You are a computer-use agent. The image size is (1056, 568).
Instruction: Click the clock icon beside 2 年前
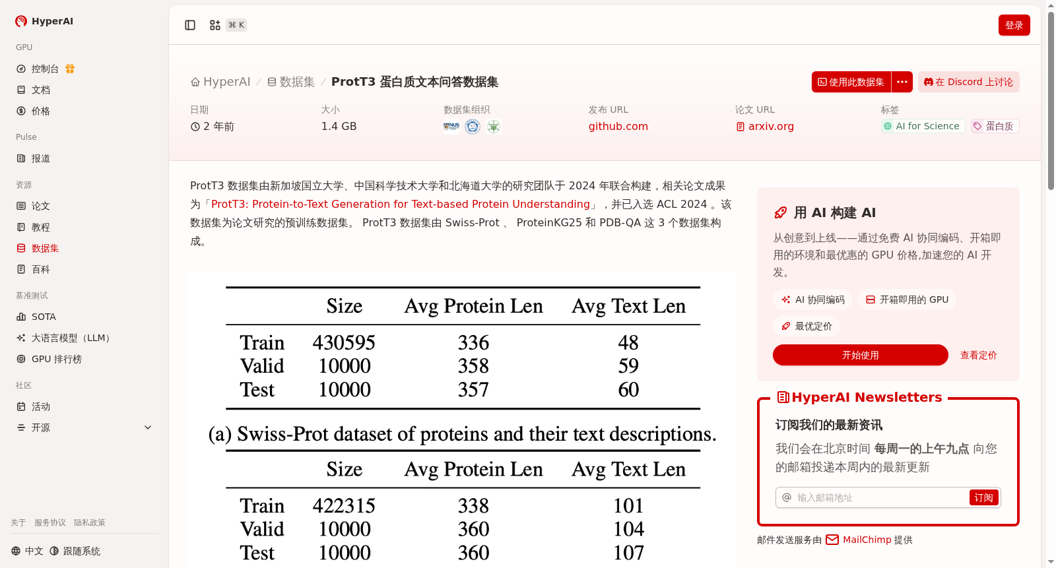tap(195, 127)
